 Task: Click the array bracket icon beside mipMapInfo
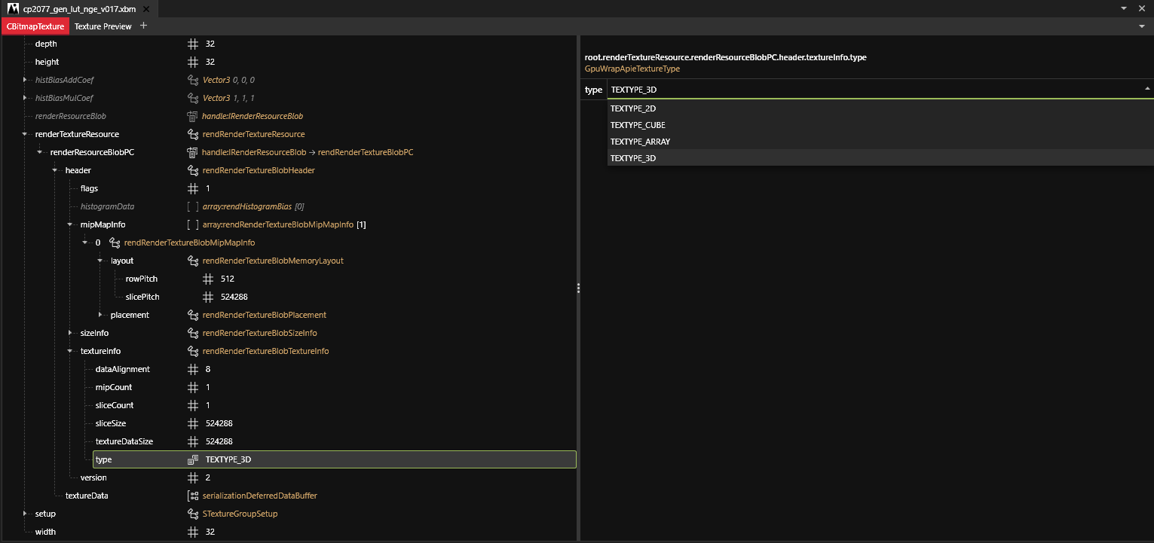pyautogui.click(x=193, y=224)
